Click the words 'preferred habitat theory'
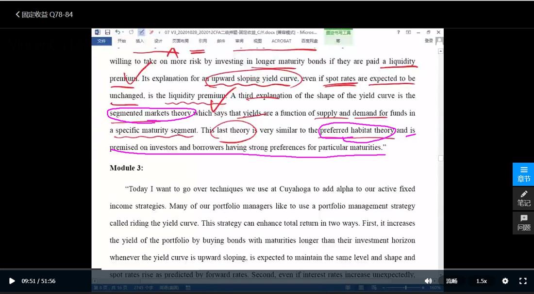The image size is (534, 294). point(358,130)
